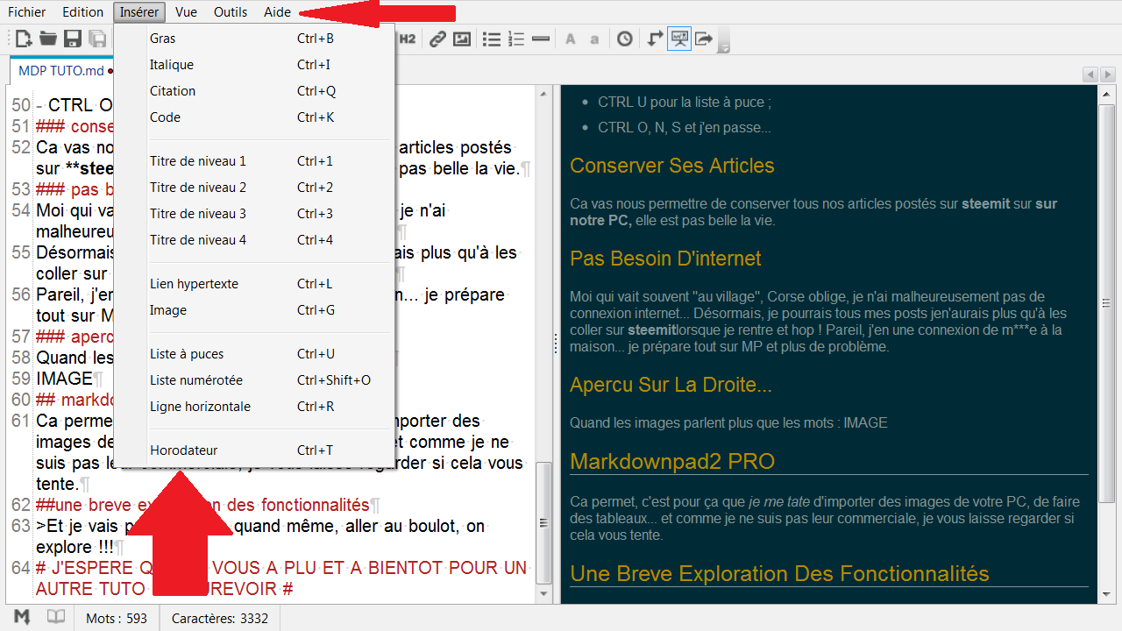Switch to the MDP TUTO.md tab

pos(60,70)
